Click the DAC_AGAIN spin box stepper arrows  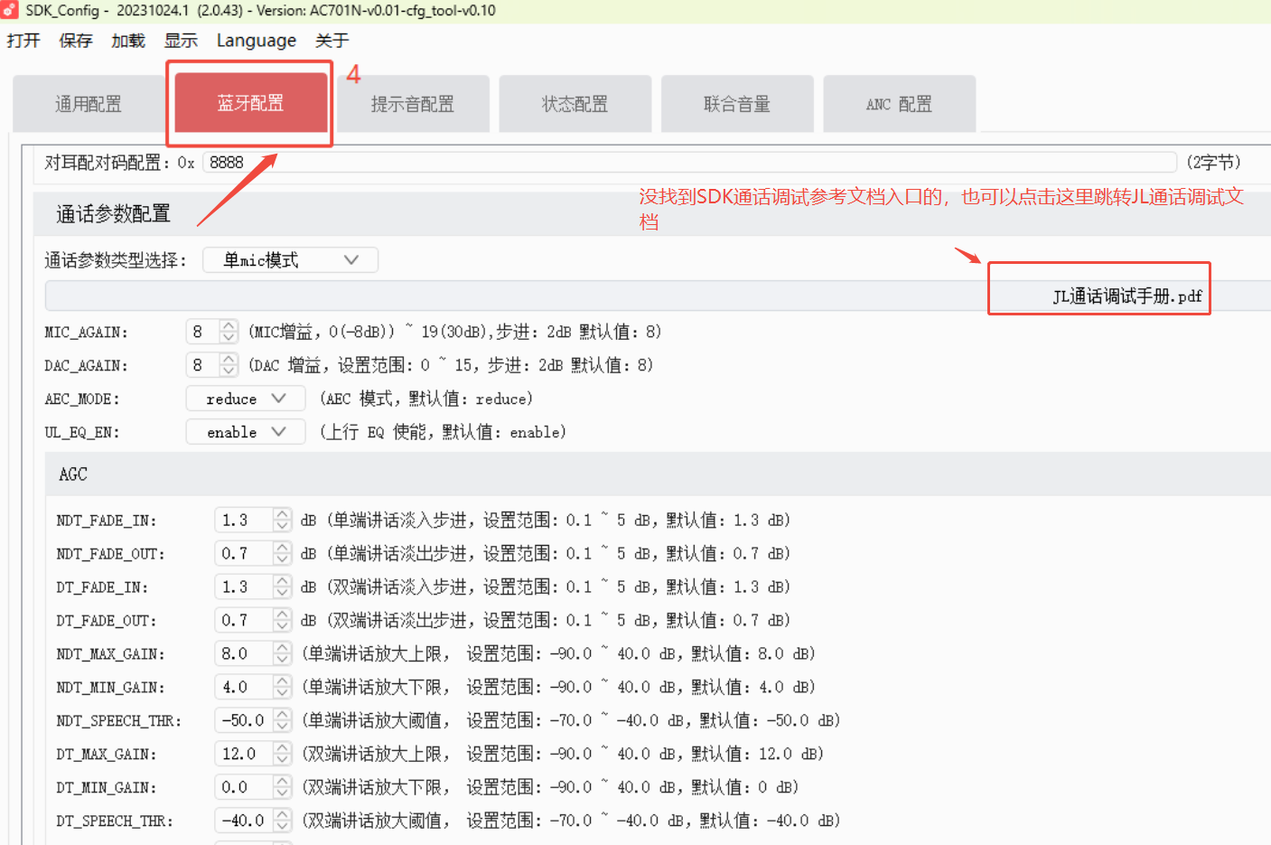229,365
